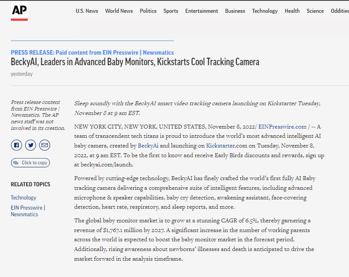Open EIN Presswire | Newsmatics related topic
Viewport: 349px width, 277px height.
coord(28,211)
